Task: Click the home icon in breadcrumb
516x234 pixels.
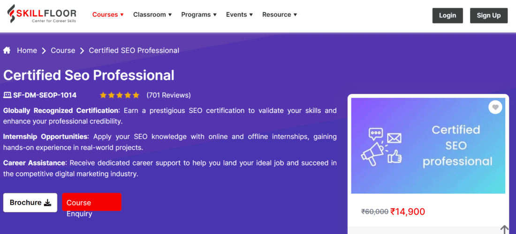Action: (7, 50)
